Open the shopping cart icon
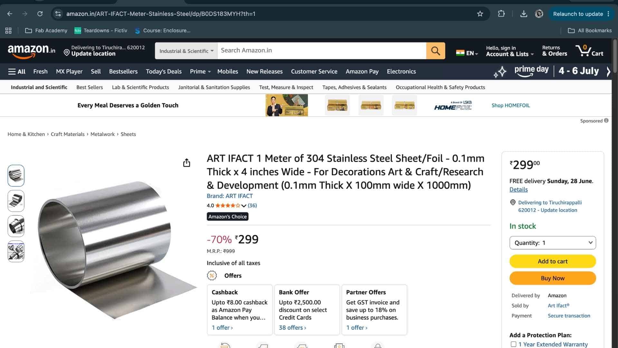 click(x=589, y=51)
